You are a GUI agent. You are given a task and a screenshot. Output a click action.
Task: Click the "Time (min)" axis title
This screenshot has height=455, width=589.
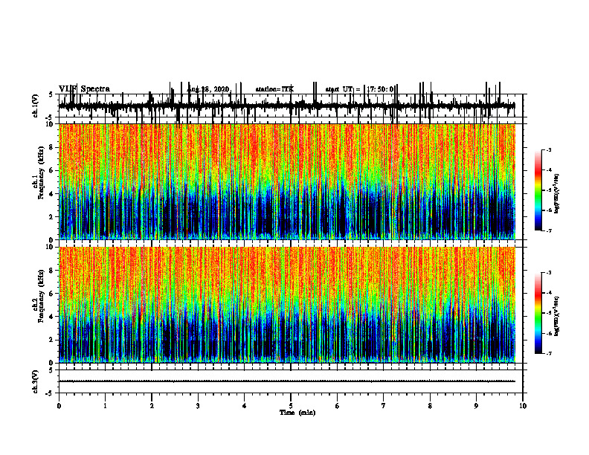click(297, 413)
